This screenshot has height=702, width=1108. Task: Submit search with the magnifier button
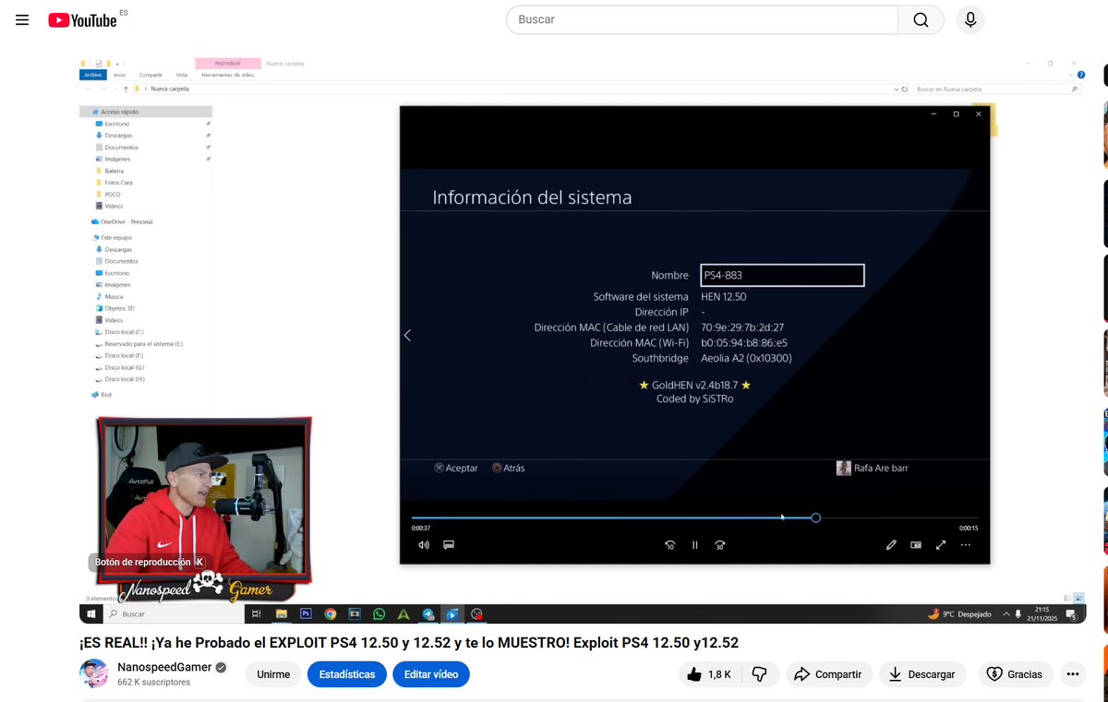921,19
